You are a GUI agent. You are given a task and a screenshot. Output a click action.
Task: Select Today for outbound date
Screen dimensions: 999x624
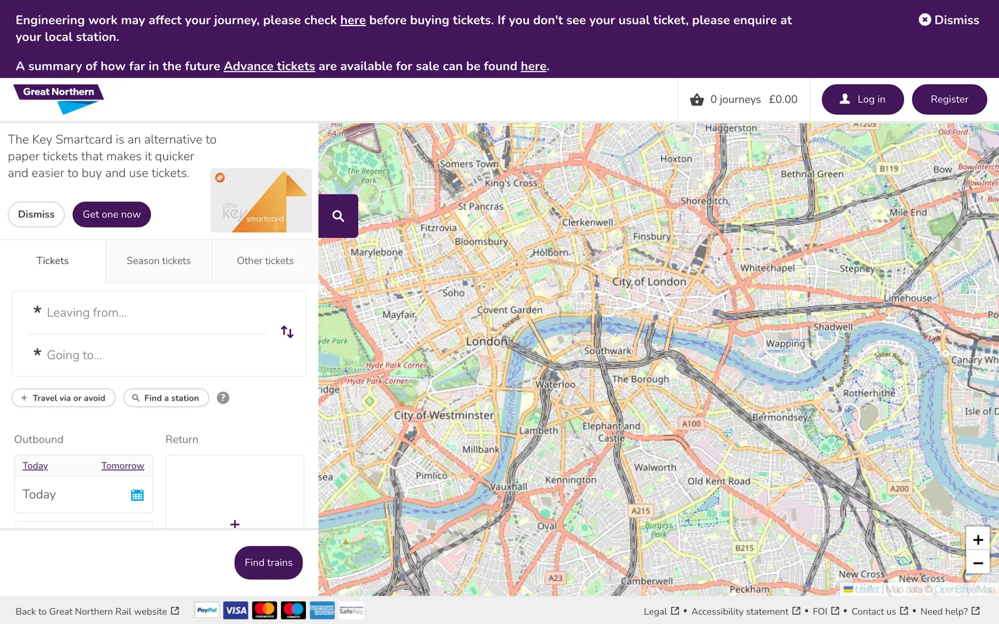(35, 466)
